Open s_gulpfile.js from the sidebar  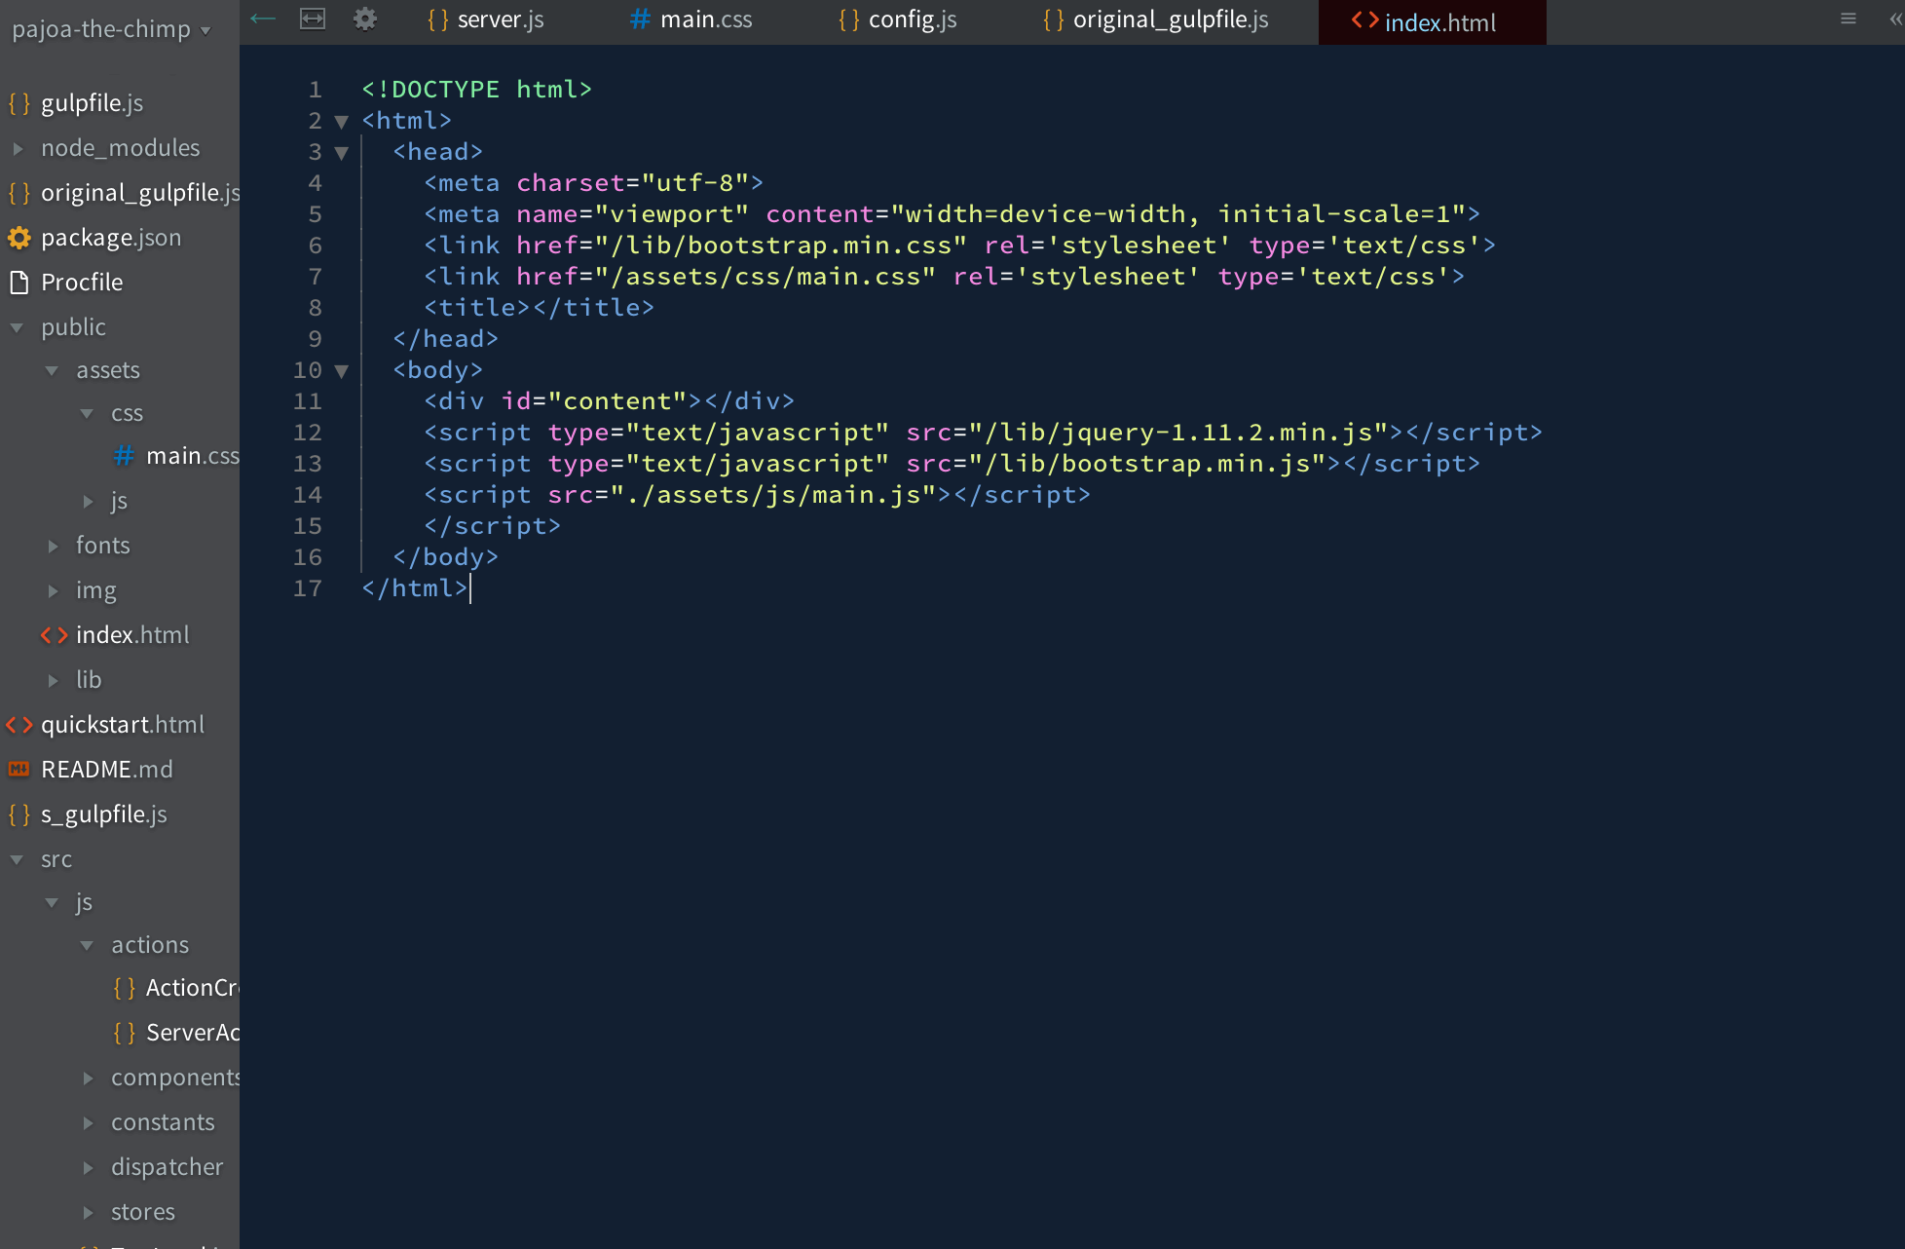coord(103,814)
